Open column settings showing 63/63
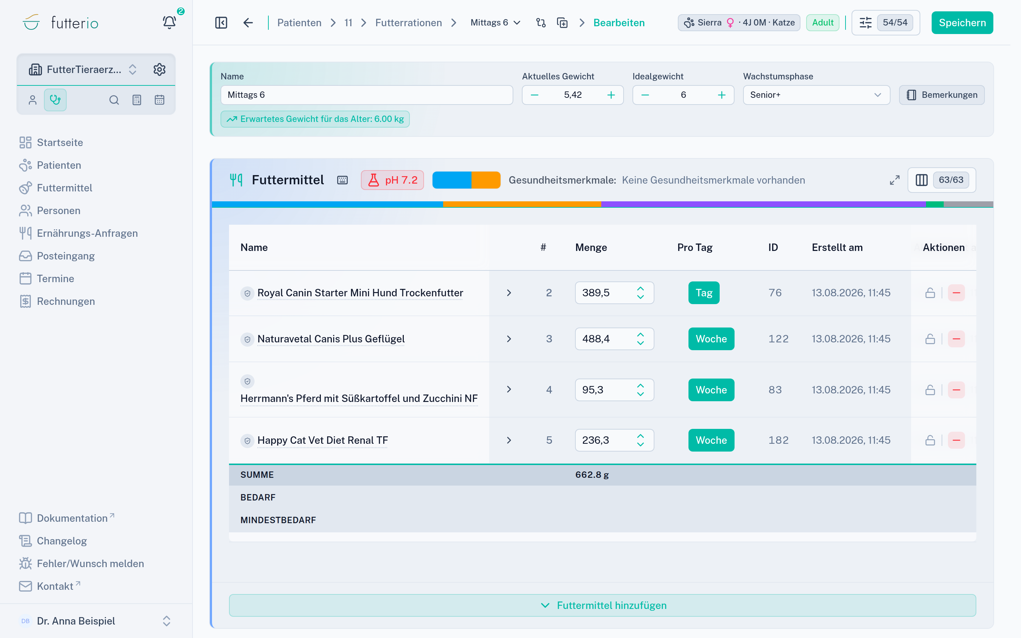Viewport: 1021px width, 638px height. click(942, 180)
